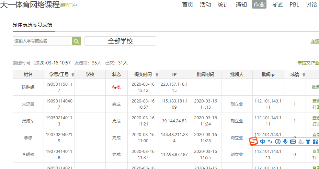
Task: Click the green search magnifier button
Action: 76,41
